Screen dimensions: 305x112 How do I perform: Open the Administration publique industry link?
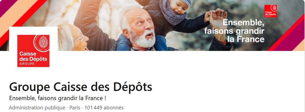click(37, 108)
